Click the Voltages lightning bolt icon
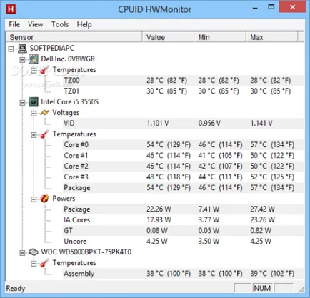 pyautogui.click(x=44, y=113)
